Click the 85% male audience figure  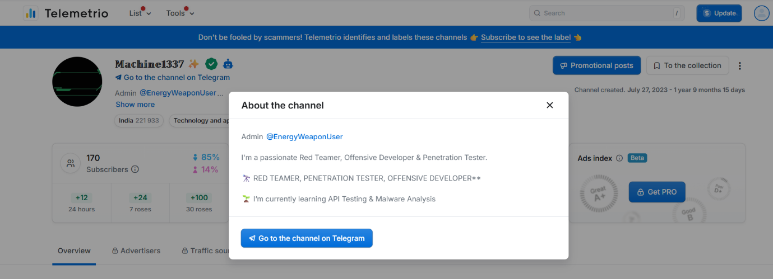click(x=206, y=157)
